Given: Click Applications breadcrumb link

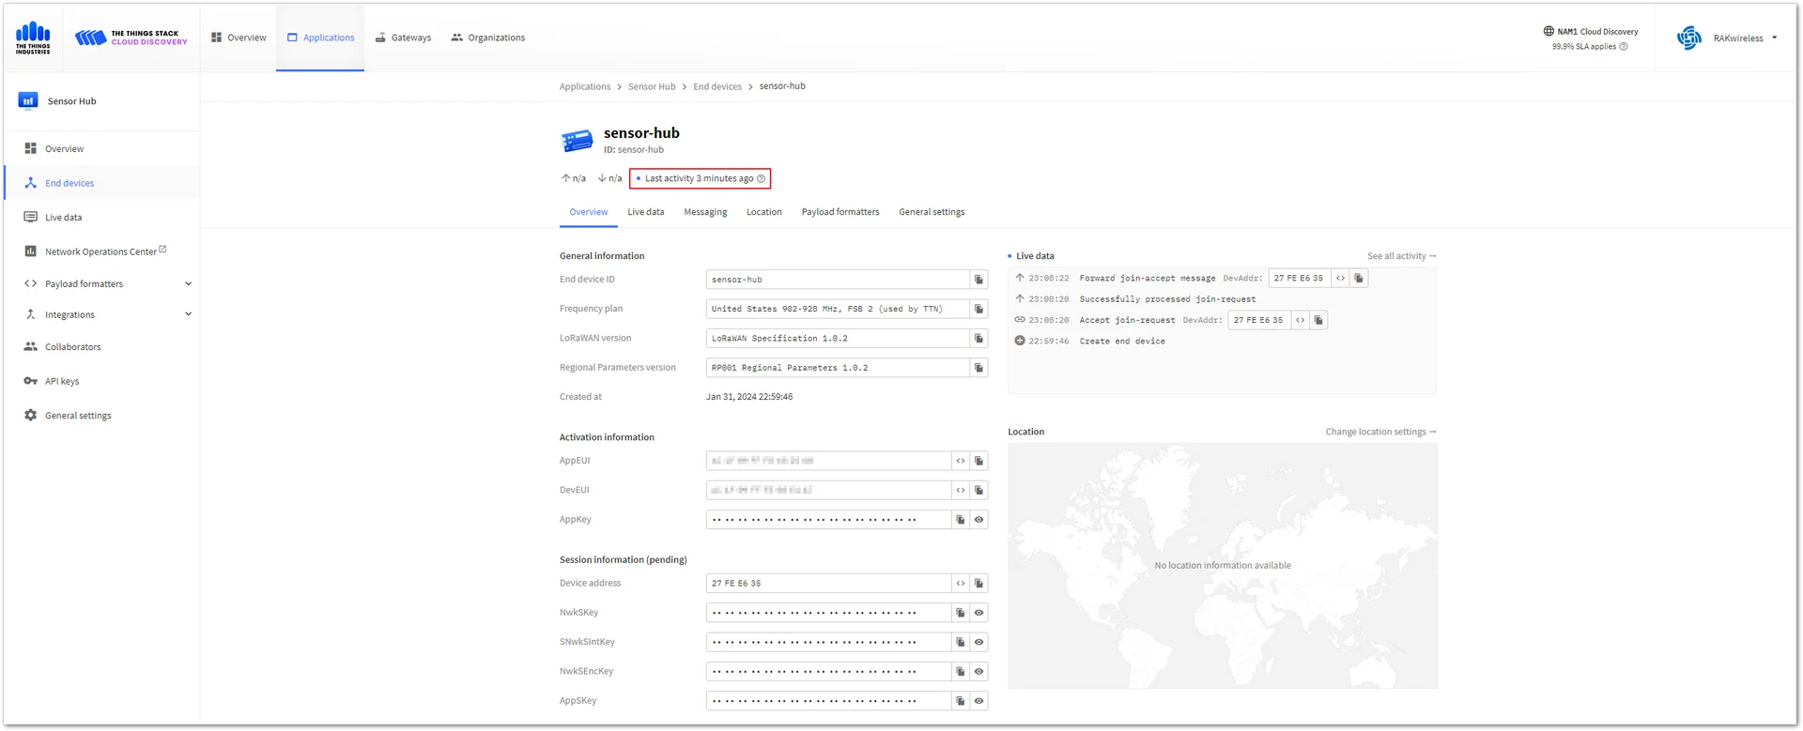Looking at the screenshot, I should coord(585,87).
